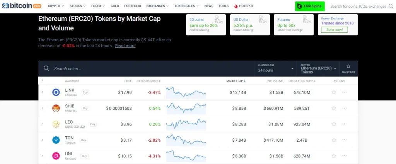Open more actions for UNI row
Viewport: 396px width, 164px height.
point(345,156)
